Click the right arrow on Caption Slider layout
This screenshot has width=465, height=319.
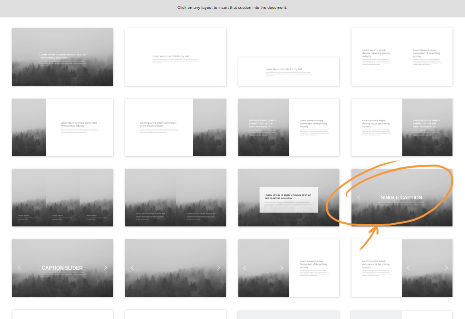[x=106, y=268]
